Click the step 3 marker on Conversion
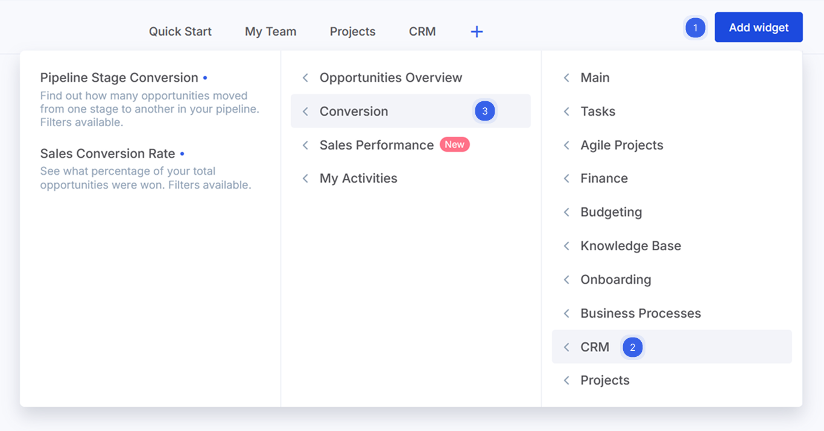This screenshot has height=431, width=824. tap(484, 112)
